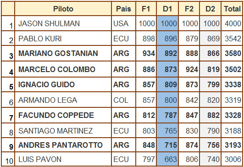This screenshot has height=167, width=244.
Task: Click MARCELO COLOMBO's total 3502
Action: coord(232,69)
